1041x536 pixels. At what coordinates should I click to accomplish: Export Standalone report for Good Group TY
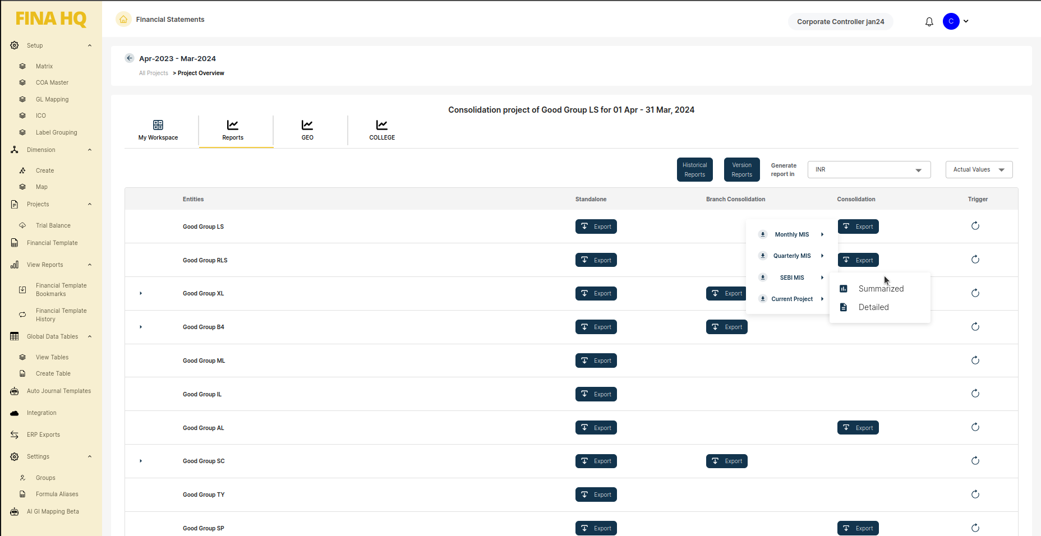tap(596, 495)
